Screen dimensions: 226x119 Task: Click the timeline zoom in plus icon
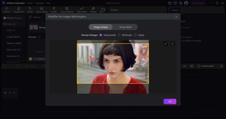point(221,66)
